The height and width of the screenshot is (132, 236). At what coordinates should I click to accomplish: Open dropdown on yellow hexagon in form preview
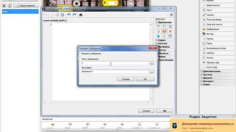pos(115,3)
